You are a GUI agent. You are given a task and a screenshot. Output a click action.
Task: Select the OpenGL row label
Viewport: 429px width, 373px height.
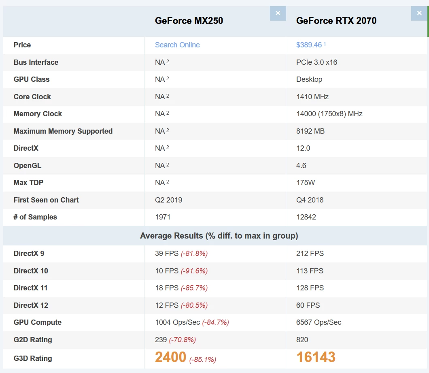coord(28,166)
